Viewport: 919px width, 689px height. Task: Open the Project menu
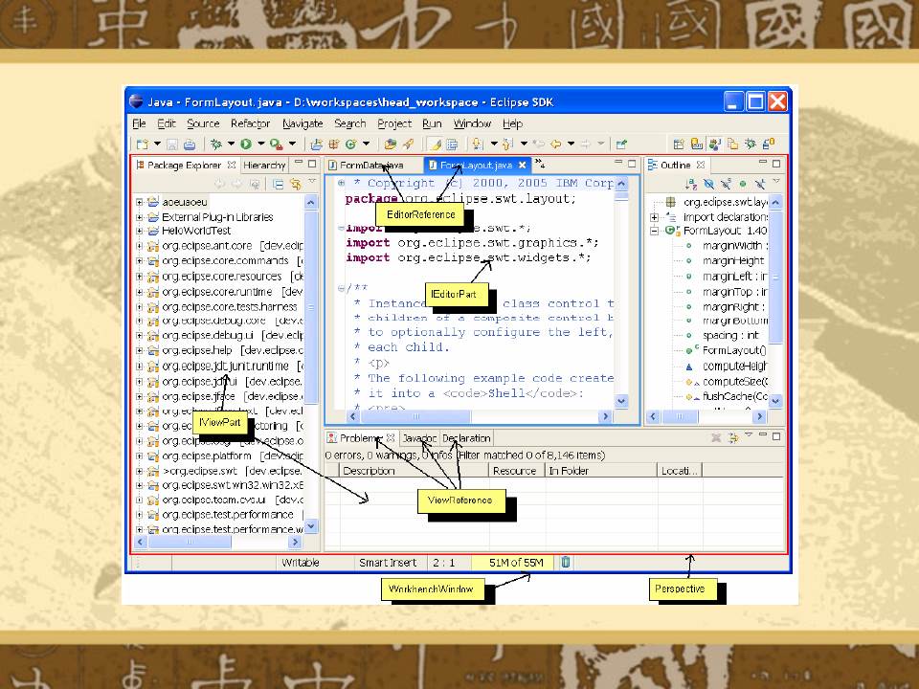pos(394,123)
